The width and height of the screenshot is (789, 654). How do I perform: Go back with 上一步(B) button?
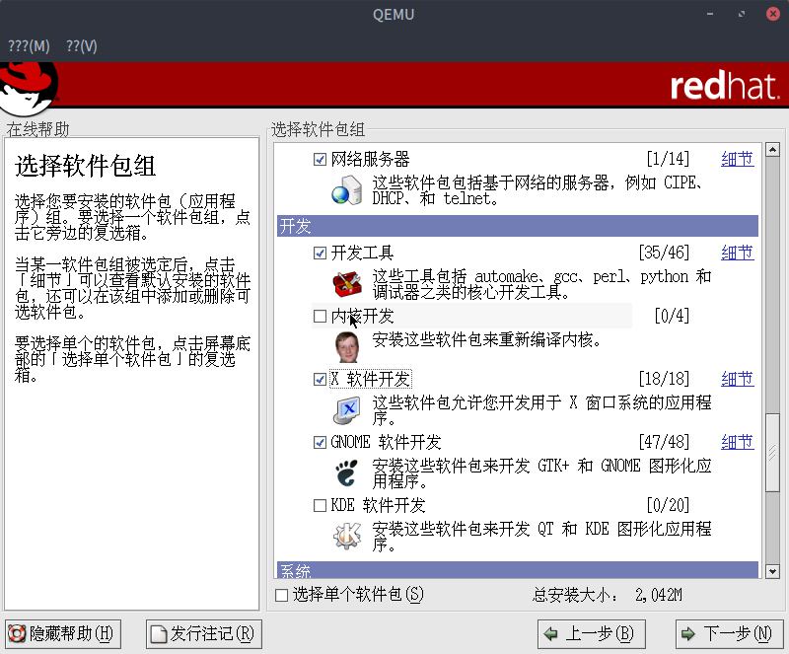(591, 634)
